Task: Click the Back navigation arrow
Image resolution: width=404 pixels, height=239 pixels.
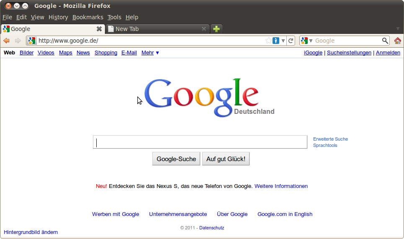Action: (x=6, y=41)
